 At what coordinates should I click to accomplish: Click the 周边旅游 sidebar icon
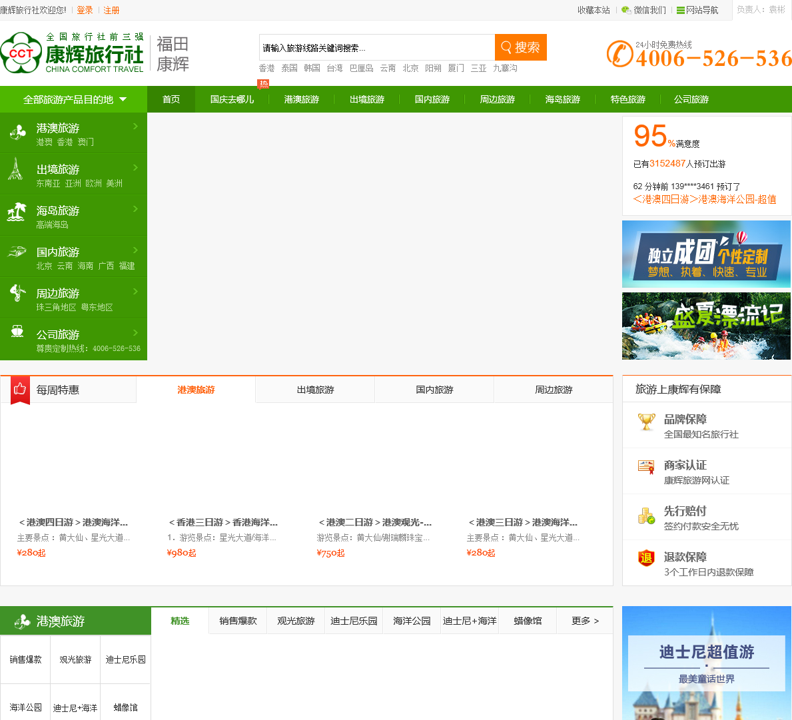(x=18, y=293)
